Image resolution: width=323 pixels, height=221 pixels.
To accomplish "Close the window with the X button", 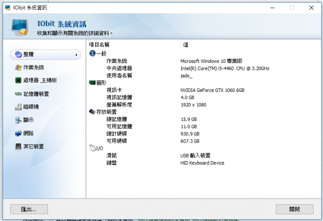I will point(311,8).
